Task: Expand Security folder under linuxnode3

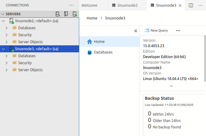Action: coord(6,63)
